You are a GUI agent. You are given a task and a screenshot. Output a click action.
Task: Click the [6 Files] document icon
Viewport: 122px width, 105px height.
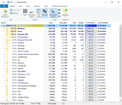(x=7, y=43)
